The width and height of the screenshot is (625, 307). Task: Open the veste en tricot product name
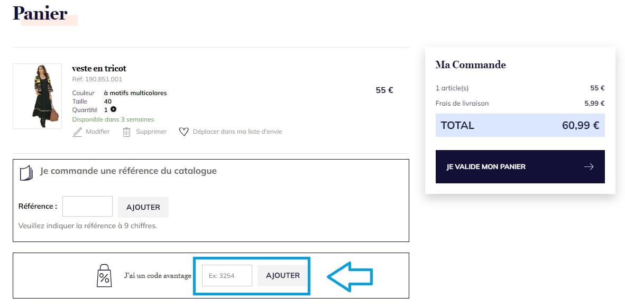coord(98,68)
